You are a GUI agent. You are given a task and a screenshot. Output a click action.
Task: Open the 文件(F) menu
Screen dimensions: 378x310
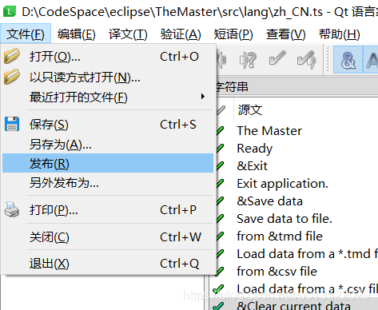26,34
